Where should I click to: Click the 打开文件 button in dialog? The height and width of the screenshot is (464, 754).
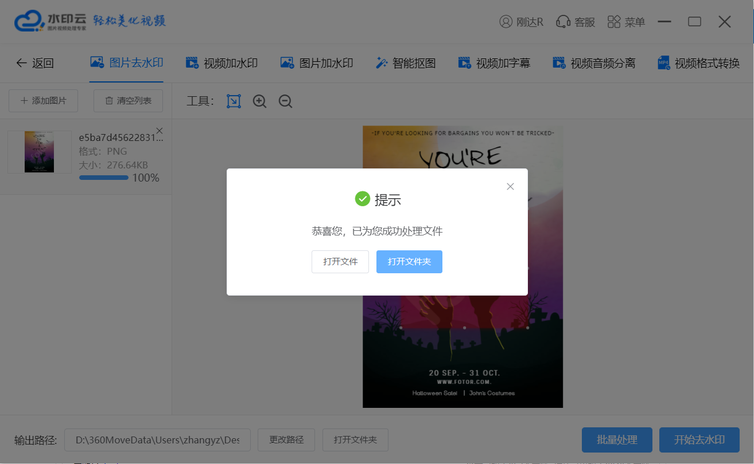[x=340, y=262]
